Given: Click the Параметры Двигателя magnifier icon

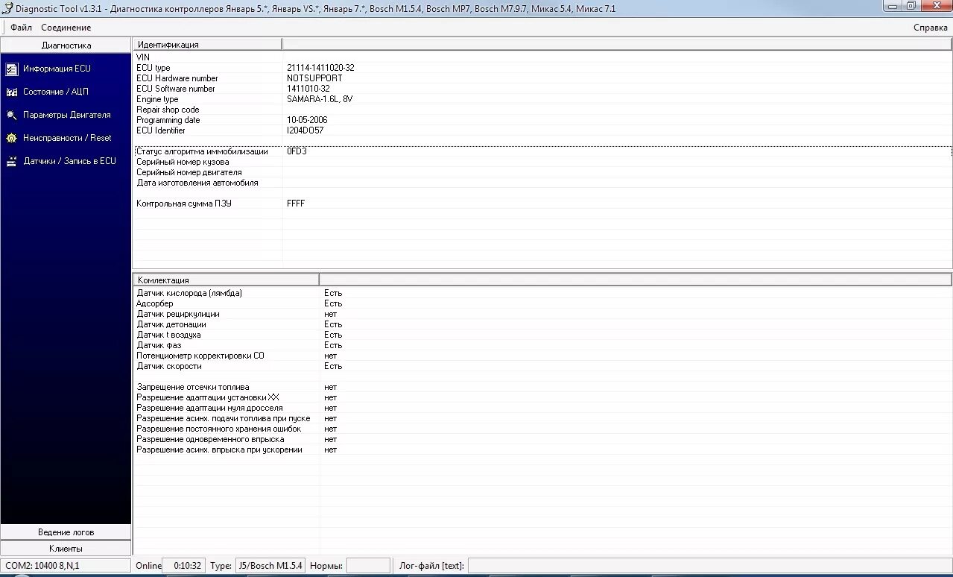Looking at the screenshot, I should pyautogui.click(x=12, y=115).
